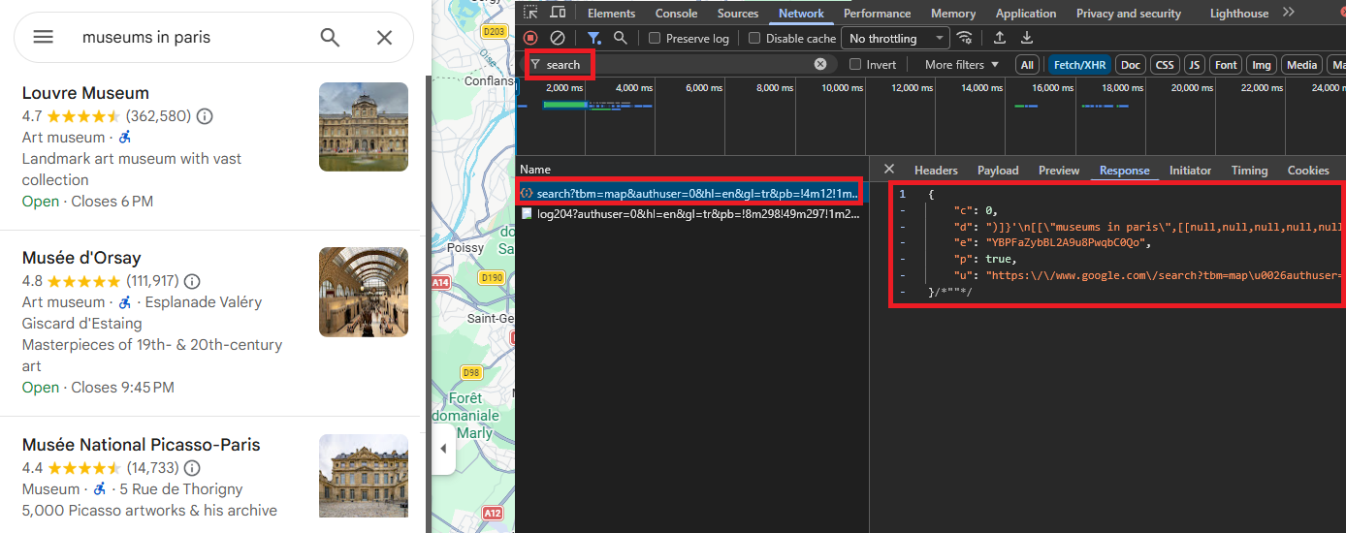Viewport: 1346px width, 533px height.
Task: Click the Name column header
Action: [535, 170]
